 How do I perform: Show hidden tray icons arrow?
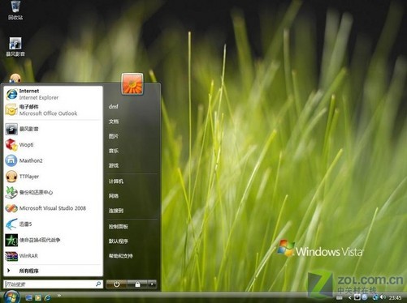pos(349,297)
